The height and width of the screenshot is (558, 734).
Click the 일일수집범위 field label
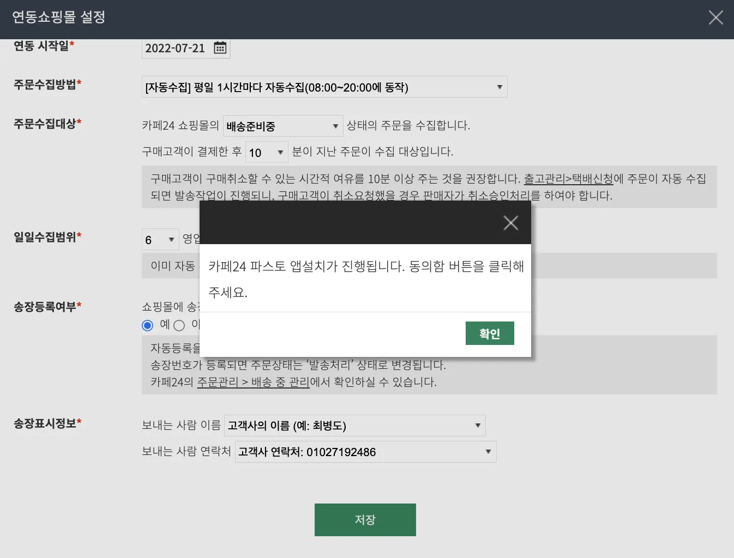[47, 237]
